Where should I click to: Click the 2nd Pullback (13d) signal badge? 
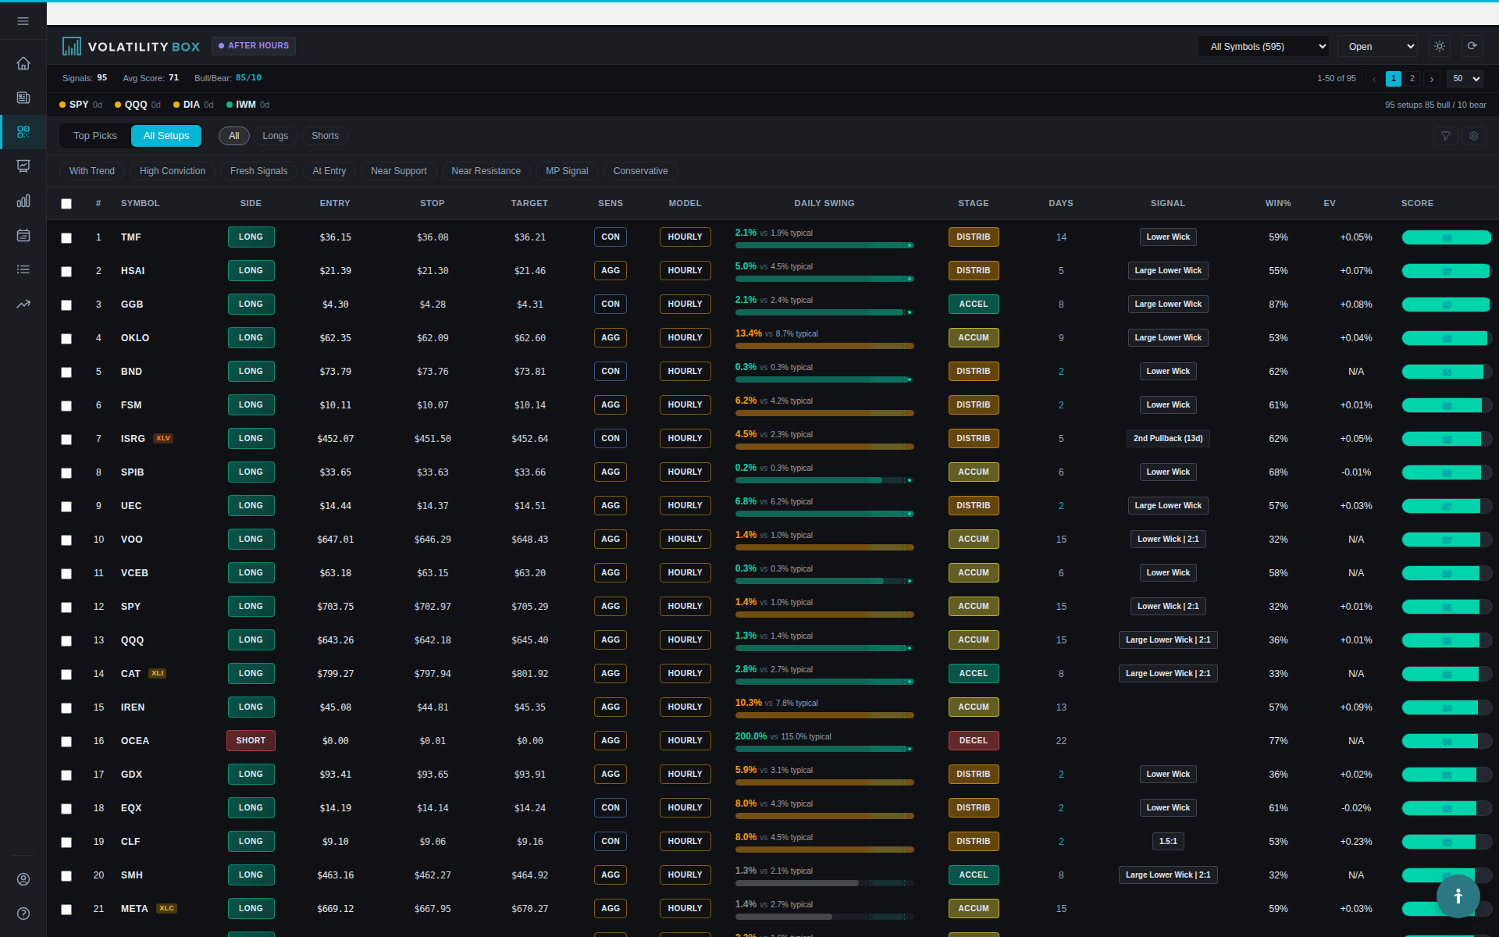click(1168, 439)
